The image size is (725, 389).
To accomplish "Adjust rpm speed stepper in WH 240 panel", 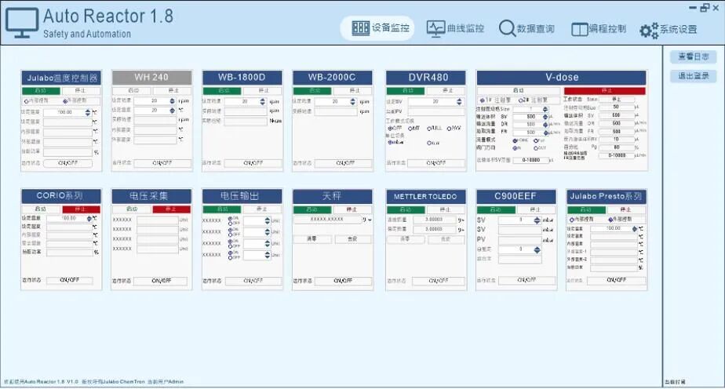I will pyautogui.click(x=172, y=100).
